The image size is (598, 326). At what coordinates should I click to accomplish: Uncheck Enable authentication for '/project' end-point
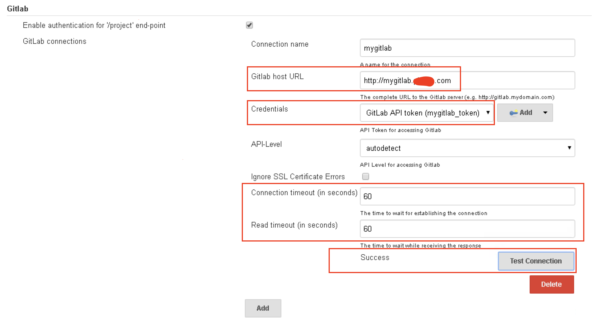249,25
